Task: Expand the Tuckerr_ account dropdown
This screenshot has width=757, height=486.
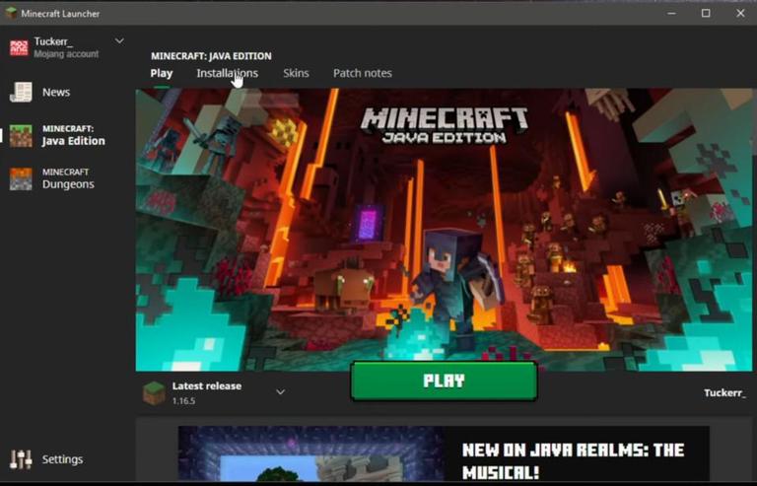Action: point(119,41)
